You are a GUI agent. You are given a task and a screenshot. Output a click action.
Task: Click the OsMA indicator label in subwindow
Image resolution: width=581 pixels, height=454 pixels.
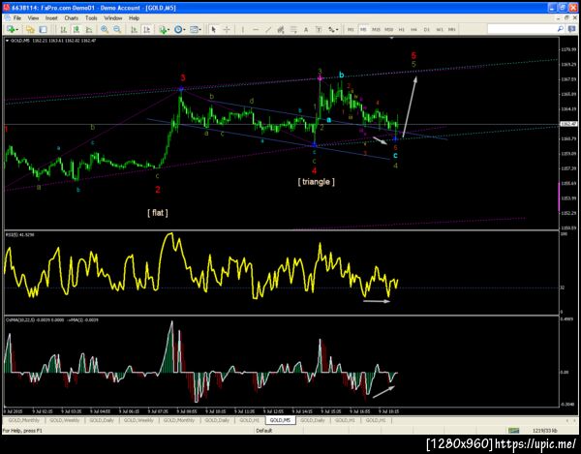click(x=52, y=319)
